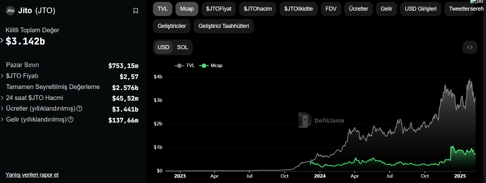The image size is (486, 183).
Task: Open the embed code icon button
Action: [x=470, y=47]
